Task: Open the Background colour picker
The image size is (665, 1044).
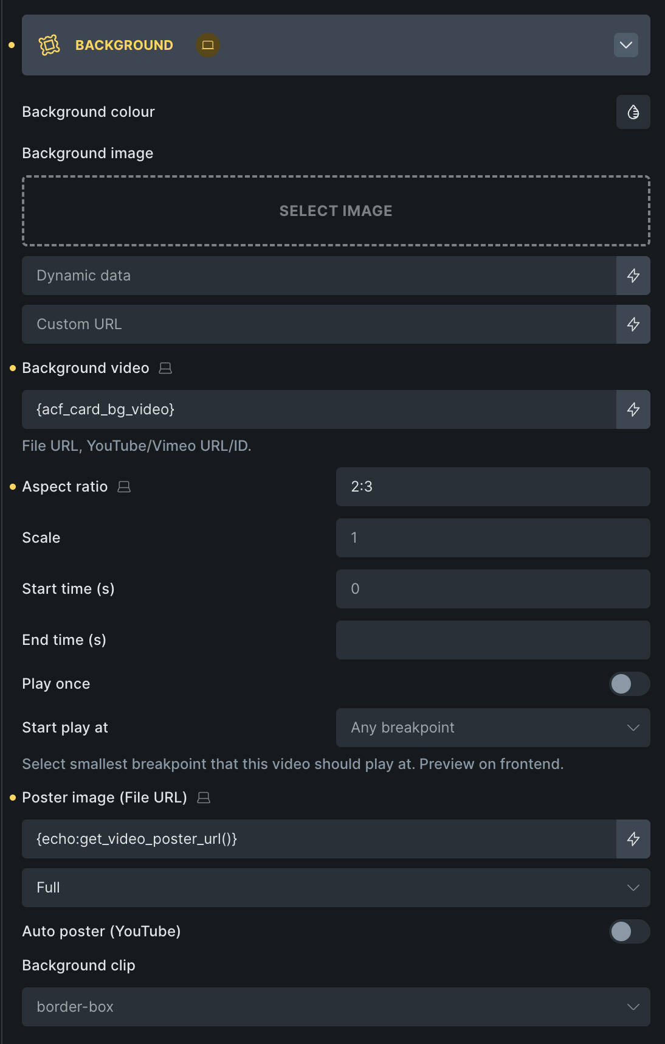Action: click(633, 112)
